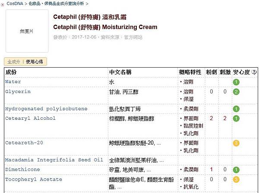Viewport: 259px width, 193px height.
Task: Open 化妝品、保養品全成分查詢分析 breadcrumb link
Action: (56, 3)
